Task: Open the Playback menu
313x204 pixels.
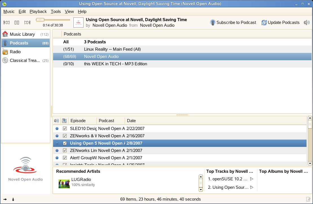Action: 38,12
